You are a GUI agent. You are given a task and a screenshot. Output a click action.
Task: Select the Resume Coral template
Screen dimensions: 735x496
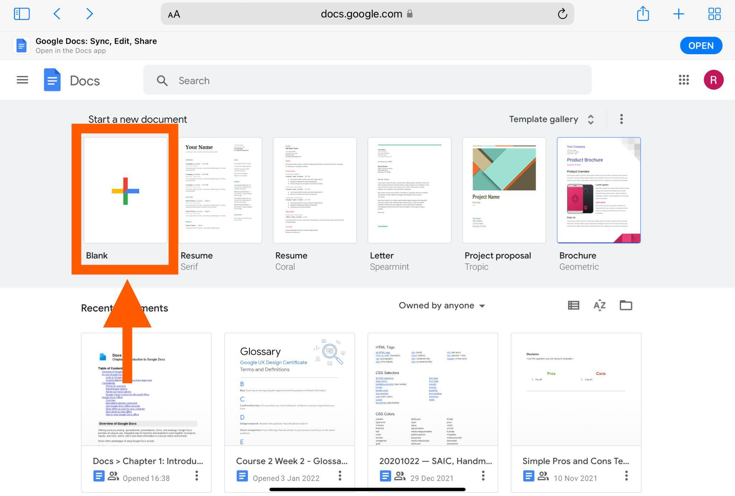point(315,190)
